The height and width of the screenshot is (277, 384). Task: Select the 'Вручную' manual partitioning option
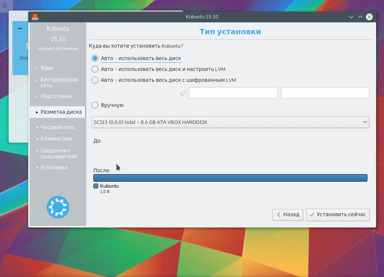pyautogui.click(x=108, y=105)
